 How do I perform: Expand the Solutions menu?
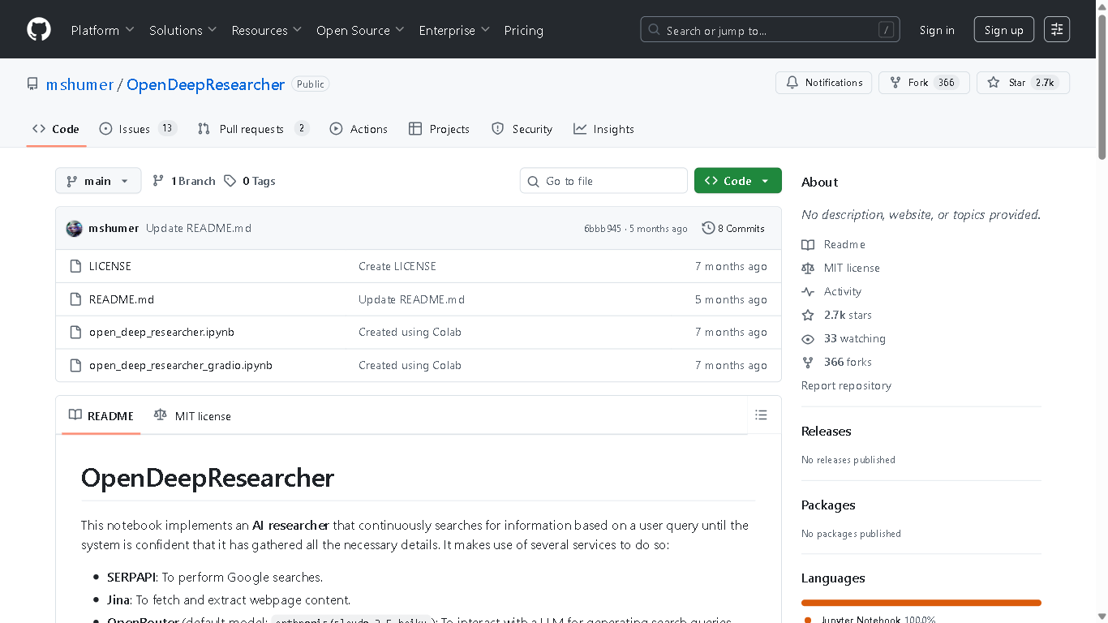click(183, 30)
